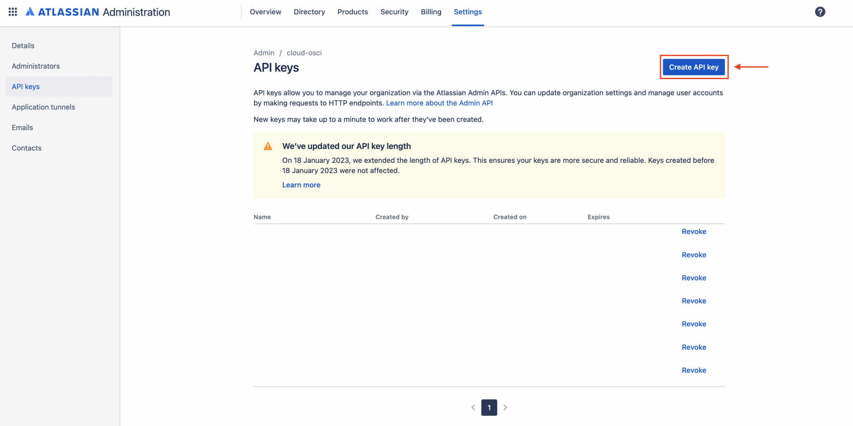Select page 1 in pagination
The height and width of the screenshot is (426, 853).
tap(489, 407)
